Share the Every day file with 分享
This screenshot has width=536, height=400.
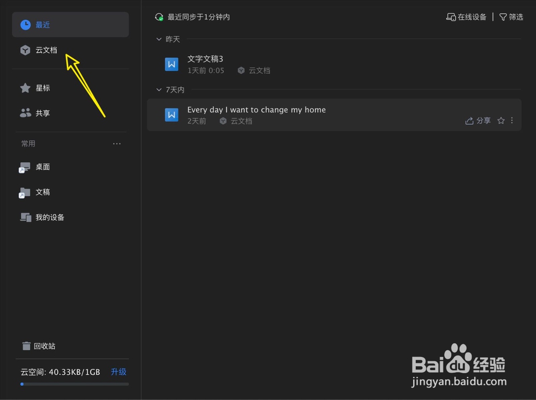(x=478, y=120)
